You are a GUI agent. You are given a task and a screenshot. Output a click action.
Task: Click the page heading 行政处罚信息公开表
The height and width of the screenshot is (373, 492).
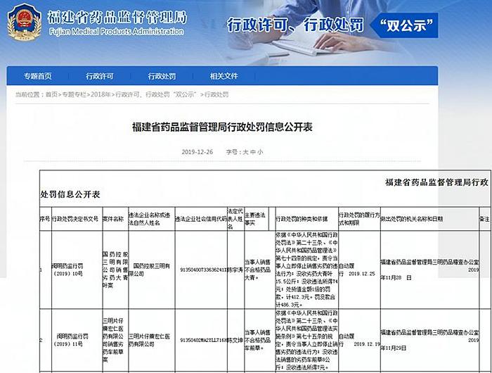(222, 127)
